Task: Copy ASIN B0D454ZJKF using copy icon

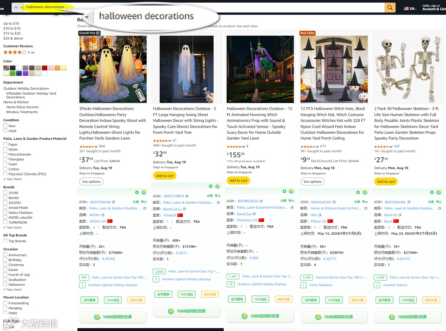Action: pyautogui.click(x=334, y=202)
